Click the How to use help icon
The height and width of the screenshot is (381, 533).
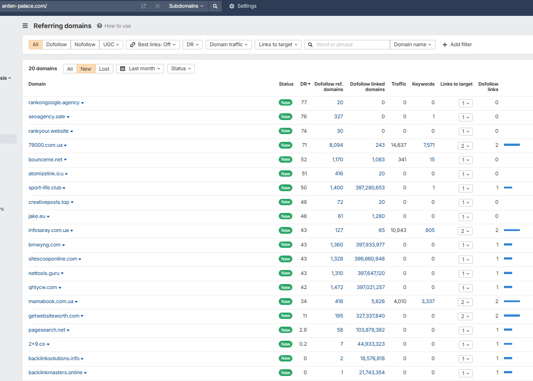pyautogui.click(x=100, y=26)
